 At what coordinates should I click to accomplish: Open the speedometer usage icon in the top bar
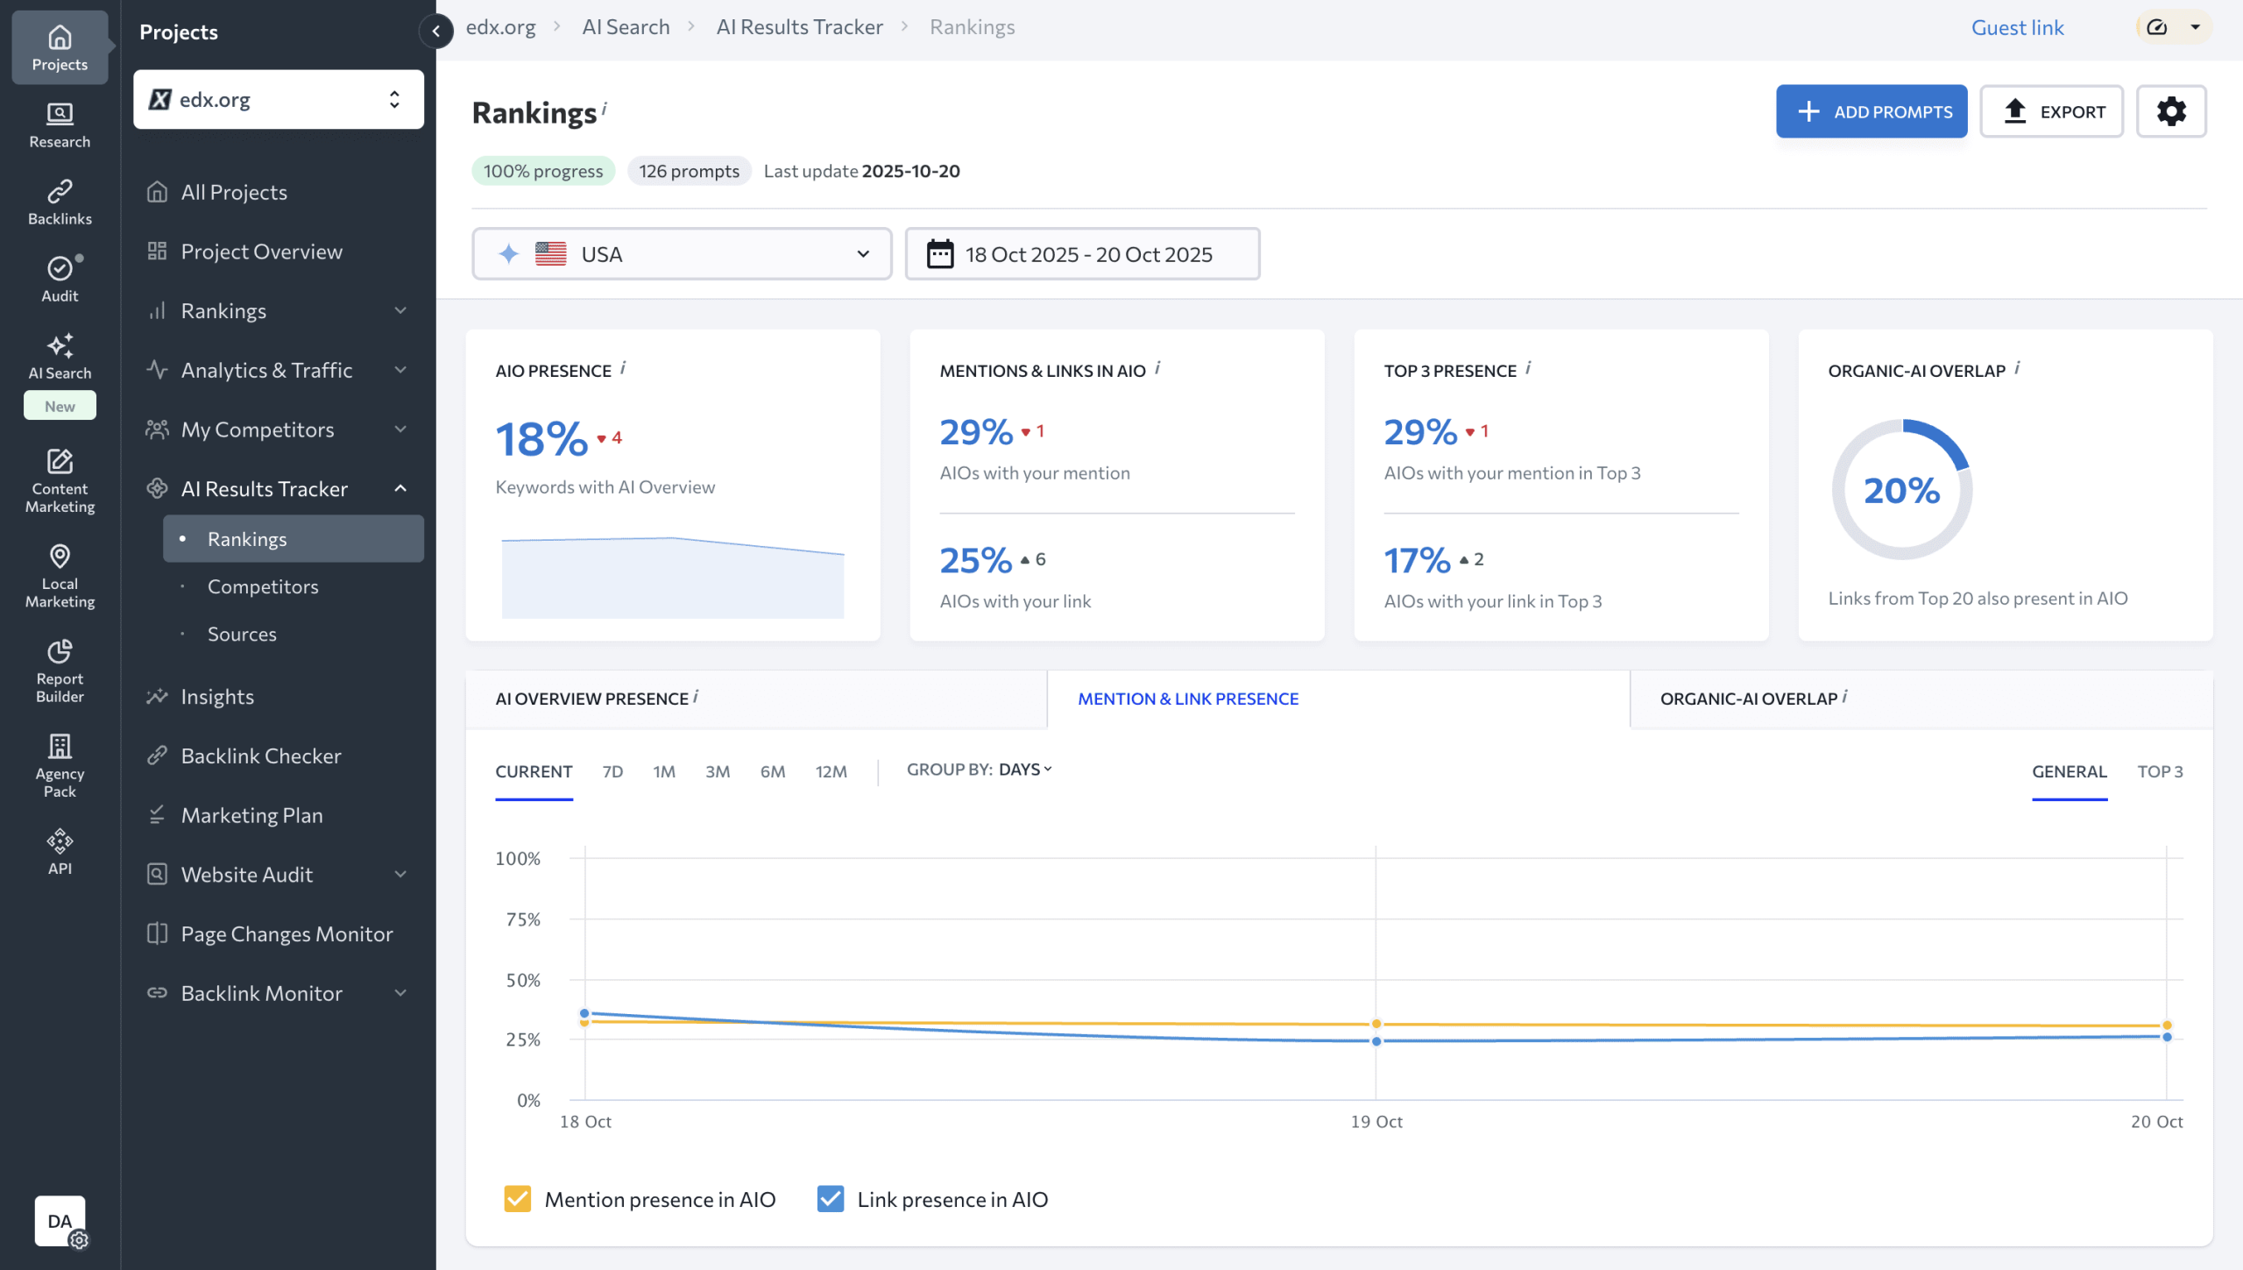pos(2157,27)
